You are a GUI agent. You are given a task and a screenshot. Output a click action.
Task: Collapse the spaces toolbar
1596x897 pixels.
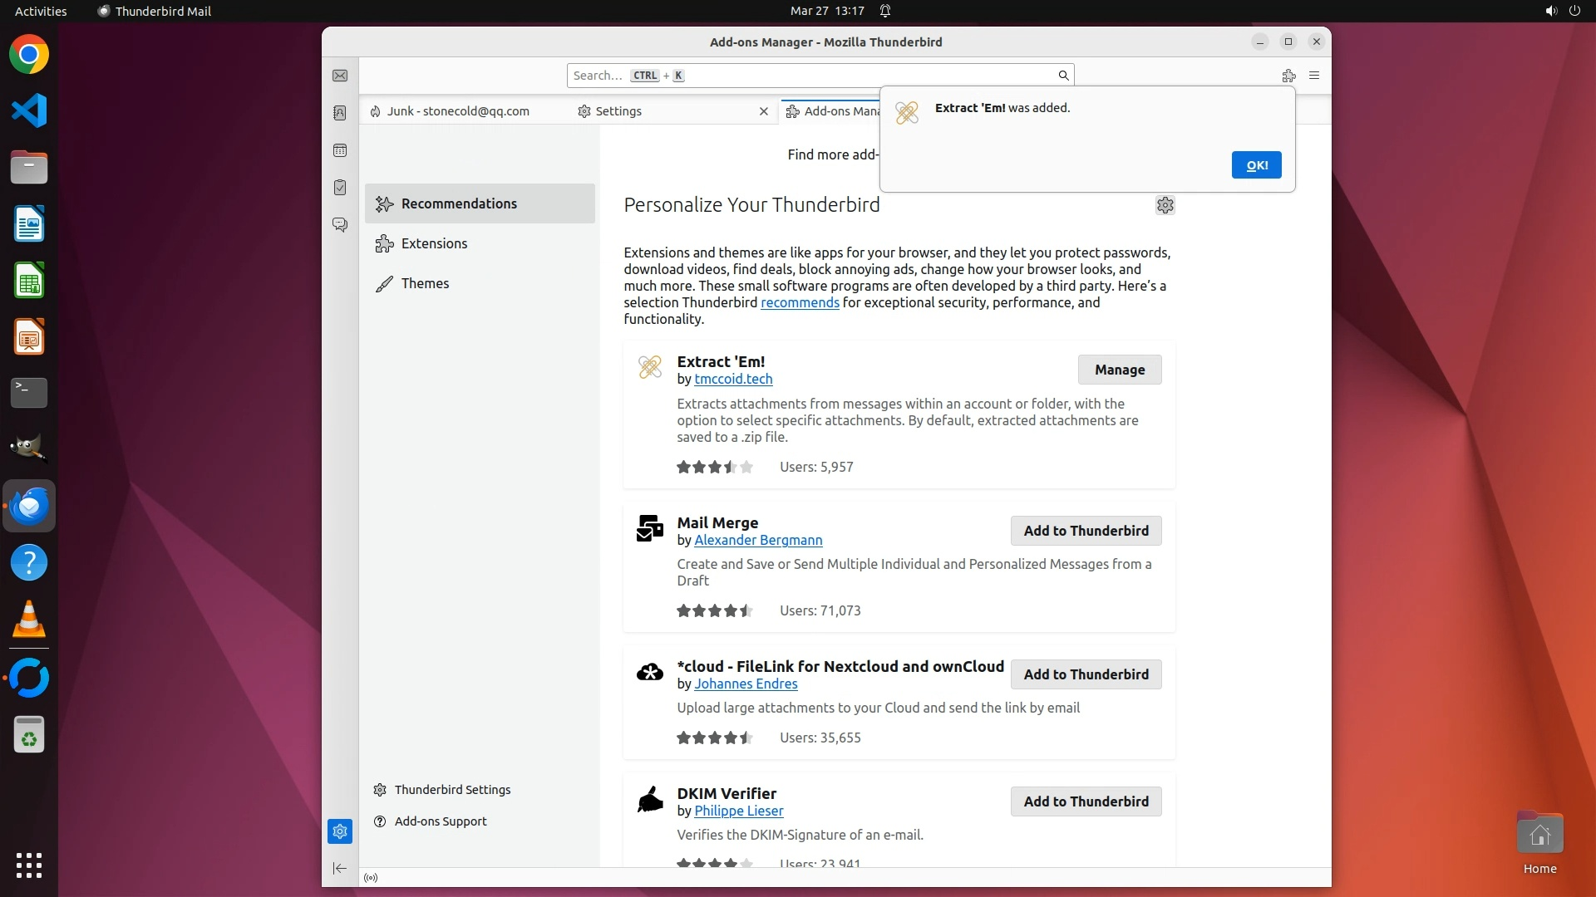tap(340, 868)
